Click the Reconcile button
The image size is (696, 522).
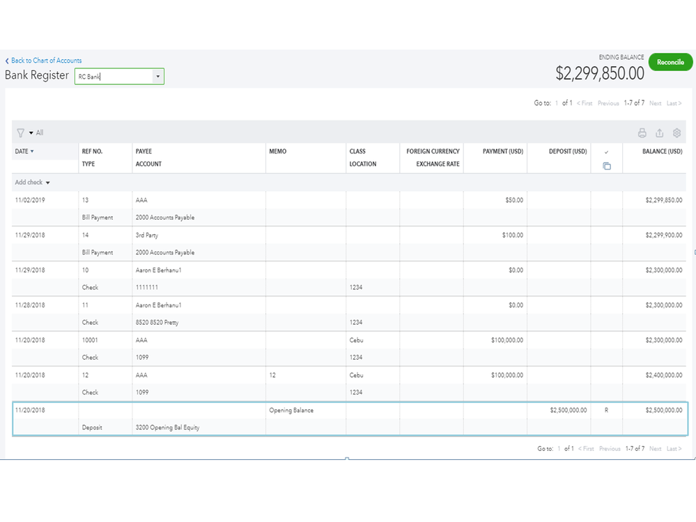pos(670,62)
